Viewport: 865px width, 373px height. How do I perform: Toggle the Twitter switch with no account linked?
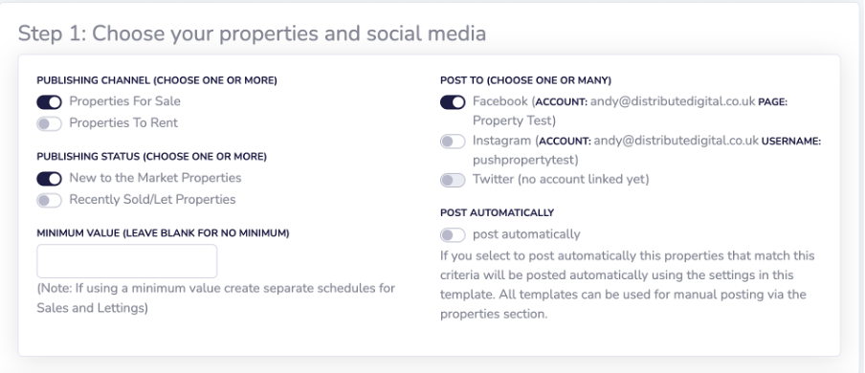point(453,180)
